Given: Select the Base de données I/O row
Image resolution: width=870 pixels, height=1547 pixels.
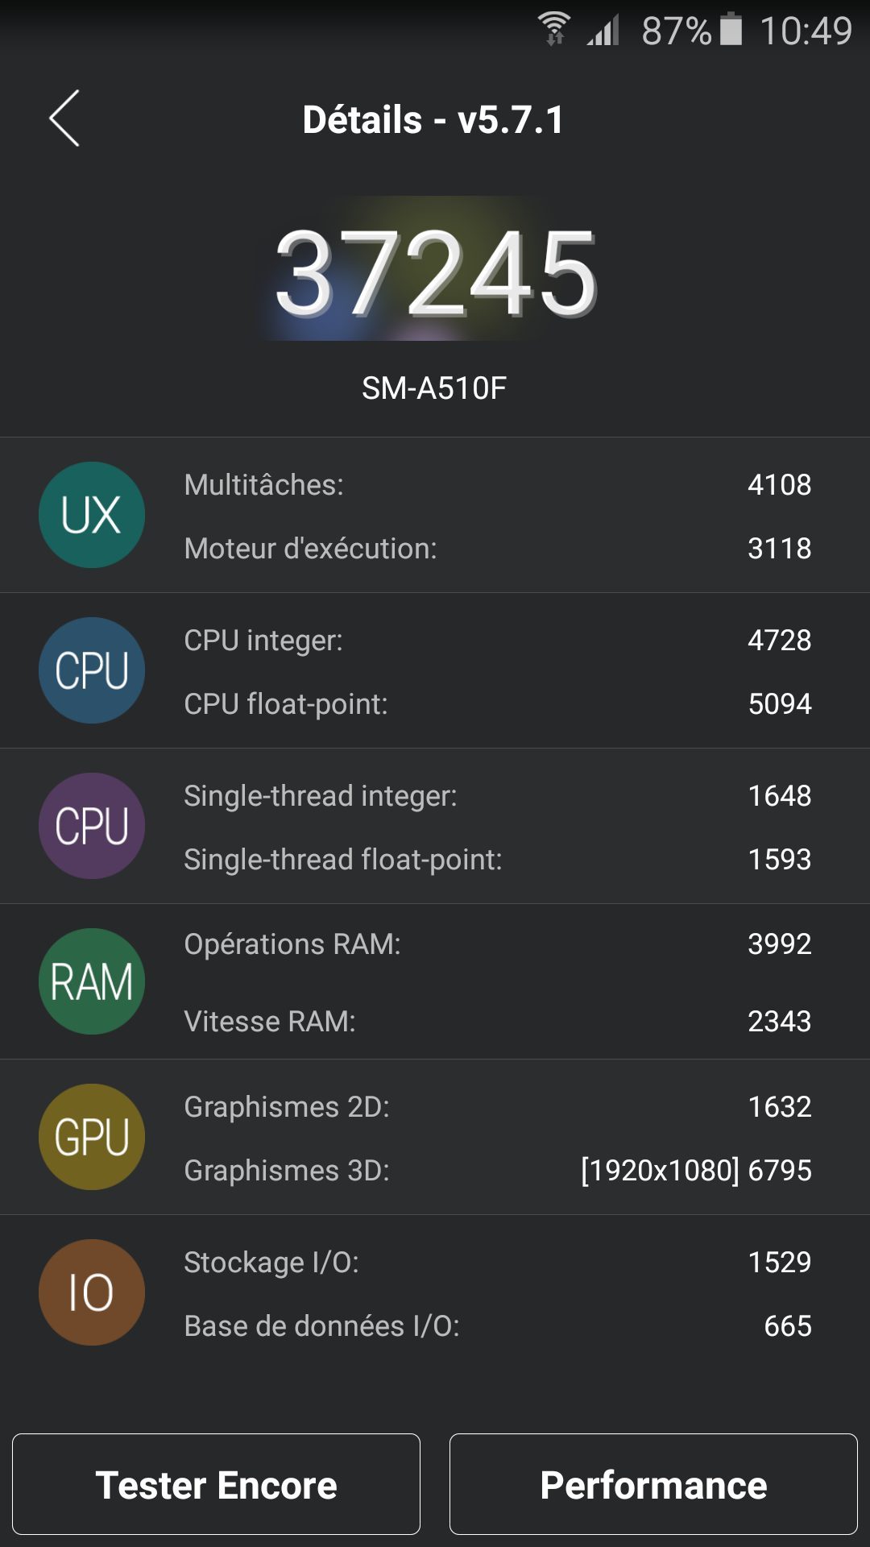Looking at the screenshot, I should click(497, 1326).
